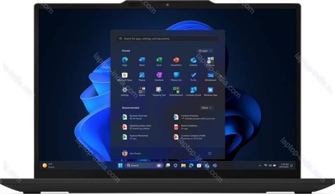This screenshot has height=194, width=335.
Task: Click the All apps button
Action: (205, 51)
